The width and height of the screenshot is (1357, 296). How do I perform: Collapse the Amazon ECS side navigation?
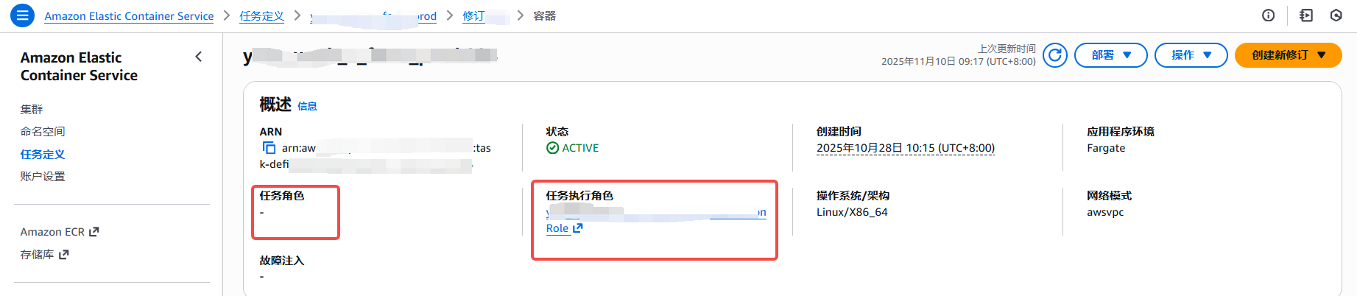point(198,57)
